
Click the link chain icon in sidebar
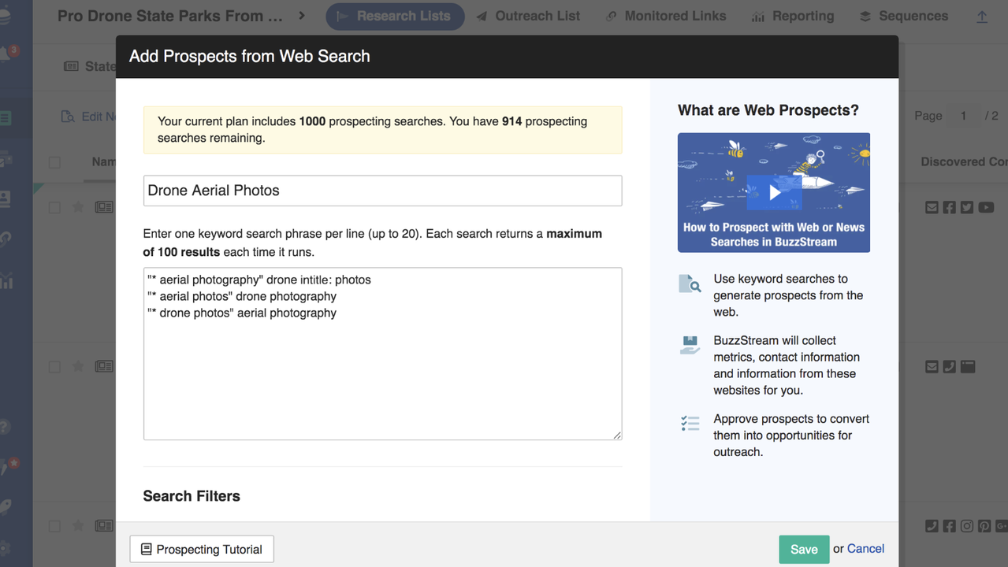tap(5, 239)
